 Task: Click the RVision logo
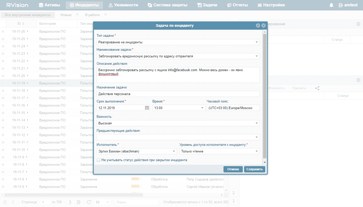click(17, 5)
